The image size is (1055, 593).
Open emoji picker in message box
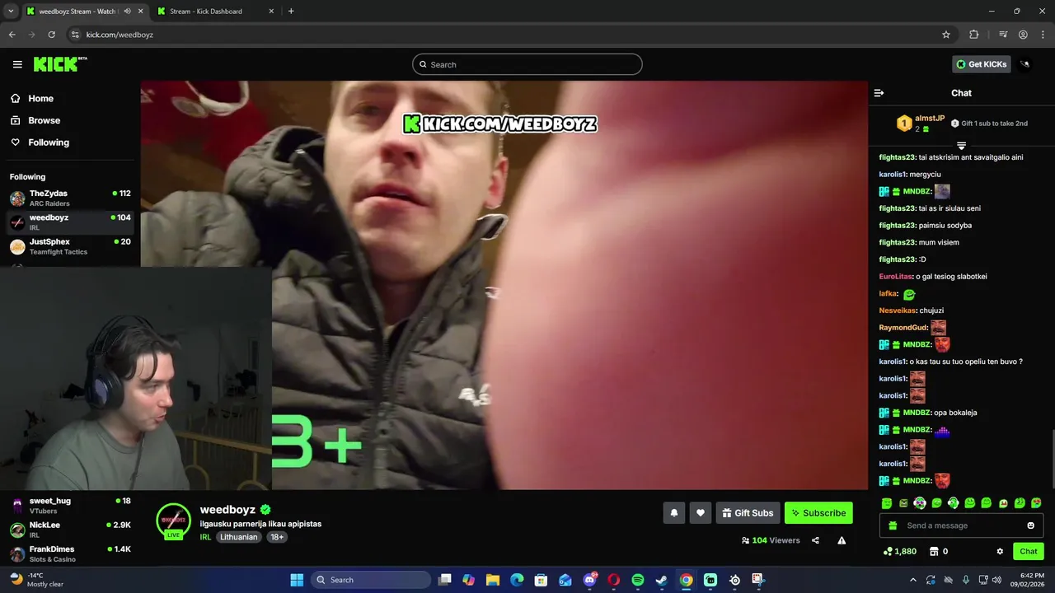(1030, 525)
